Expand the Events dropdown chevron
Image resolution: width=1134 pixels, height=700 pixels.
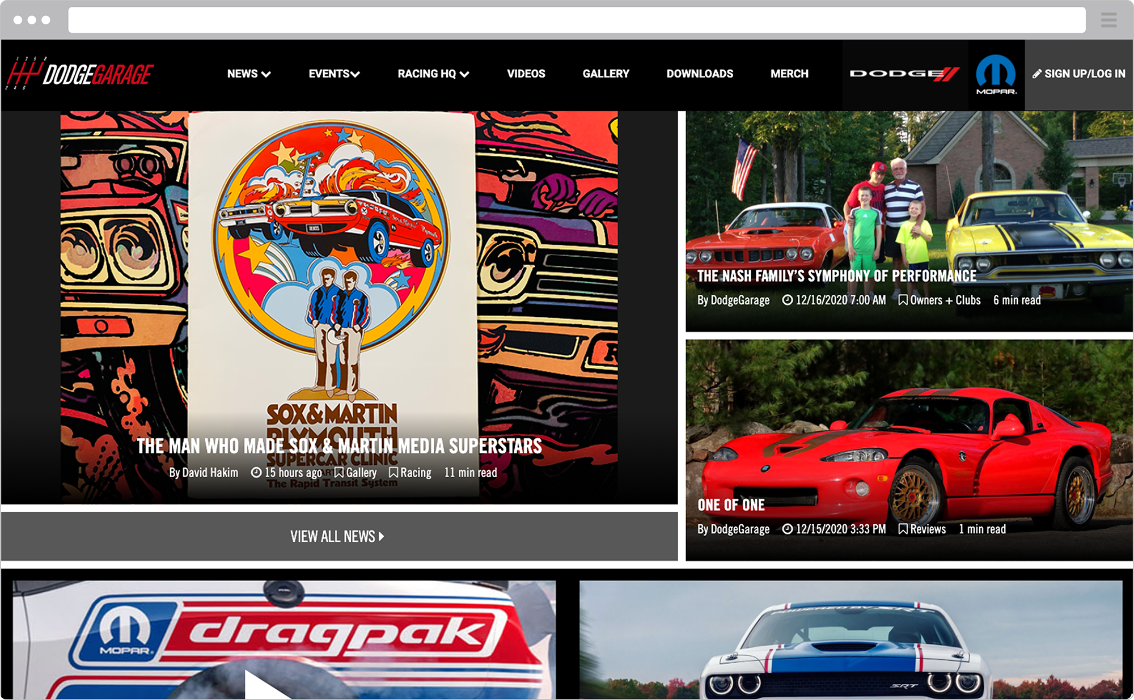tap(356, 74)
